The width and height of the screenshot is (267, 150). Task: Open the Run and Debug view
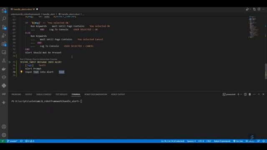pos(4,35)
